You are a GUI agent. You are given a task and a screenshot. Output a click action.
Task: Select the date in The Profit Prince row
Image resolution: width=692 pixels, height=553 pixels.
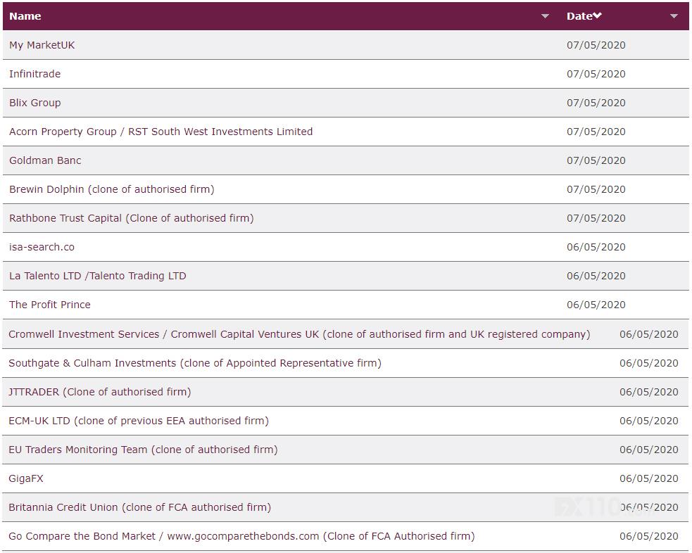pos(596,305)
